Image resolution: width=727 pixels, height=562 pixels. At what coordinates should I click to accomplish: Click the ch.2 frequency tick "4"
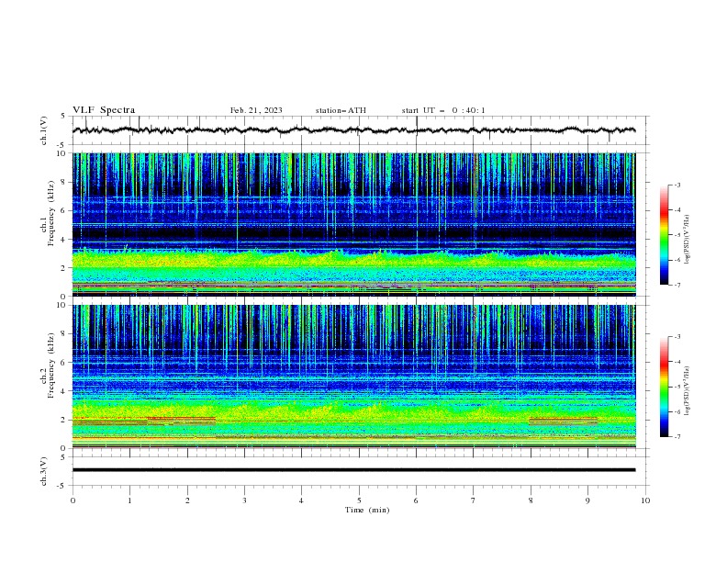(63, 391)
